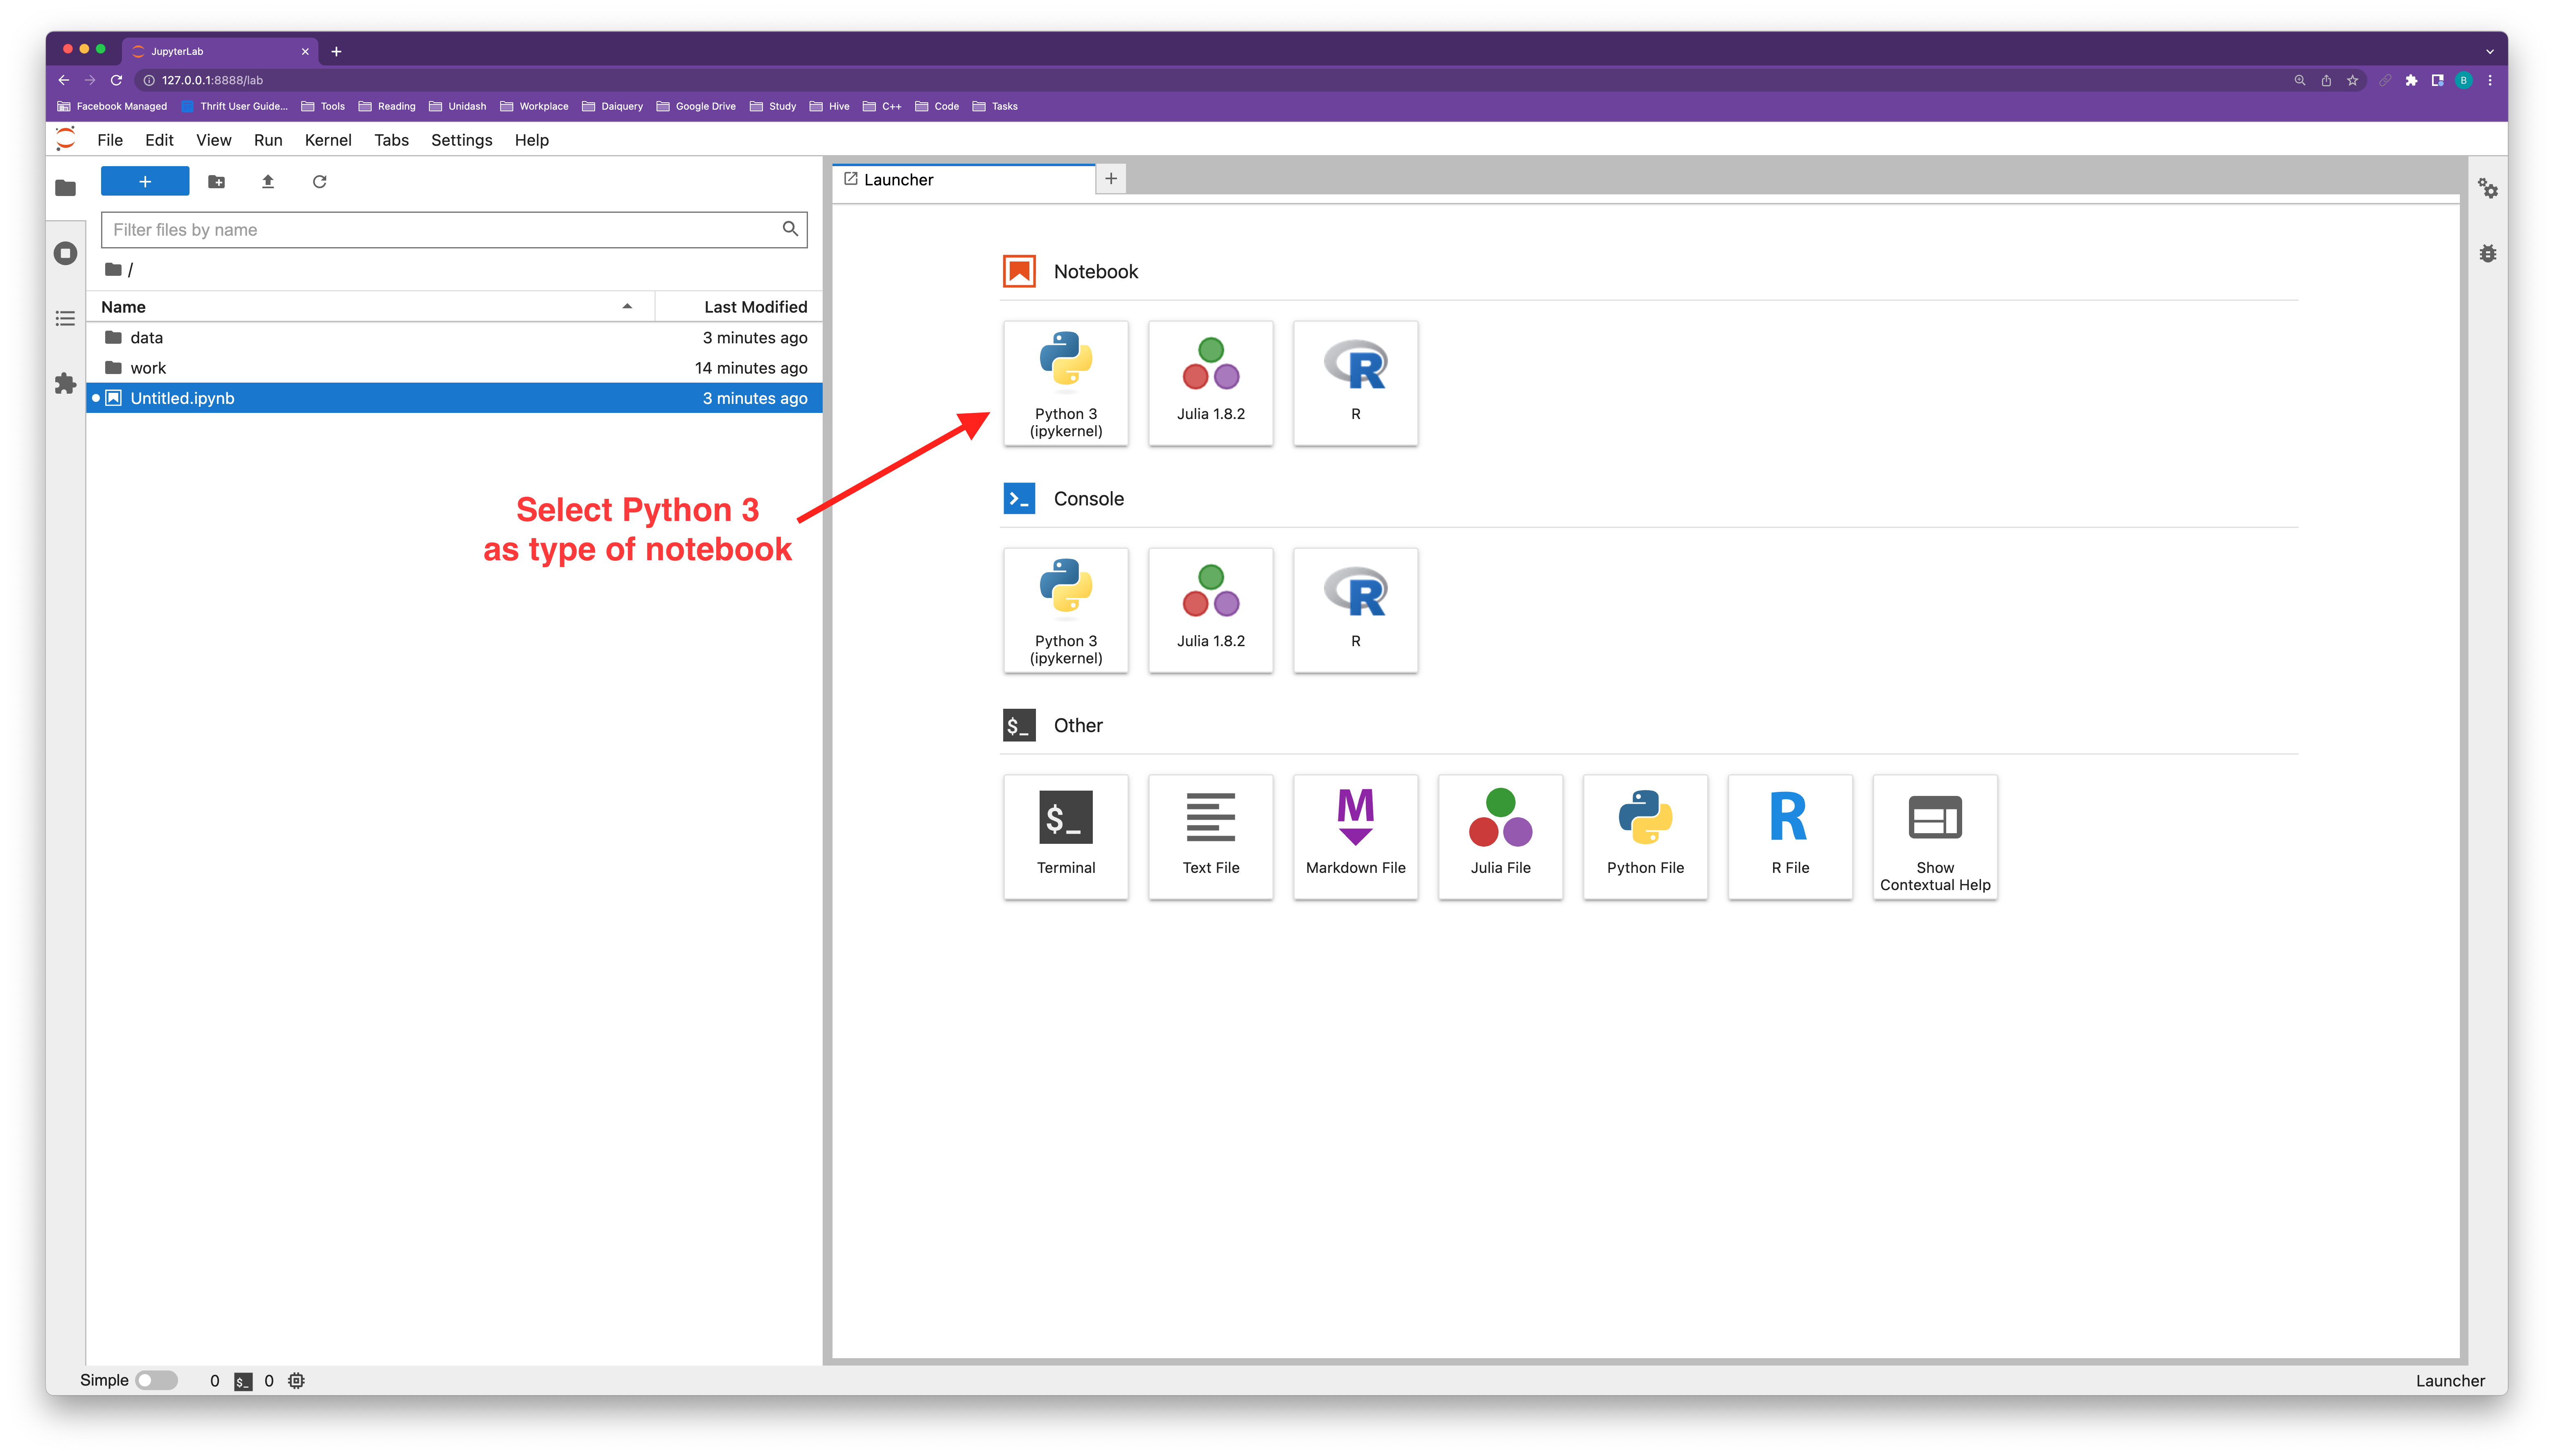Screen dimensions: 2554x1456
Task: Open a new Terminal
Action: [1065, 837]
